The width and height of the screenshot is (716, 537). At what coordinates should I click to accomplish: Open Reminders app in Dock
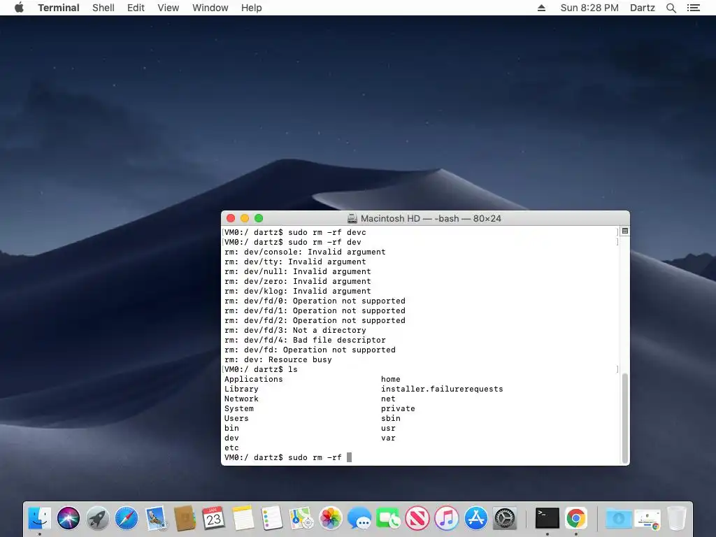(272, 518)
